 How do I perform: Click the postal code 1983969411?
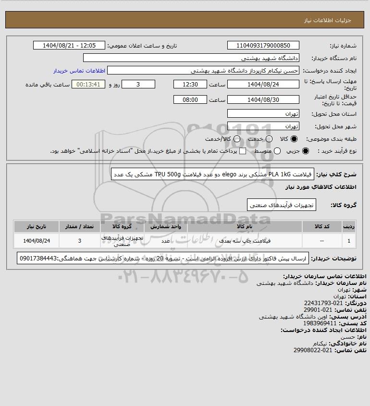[320, 323]
